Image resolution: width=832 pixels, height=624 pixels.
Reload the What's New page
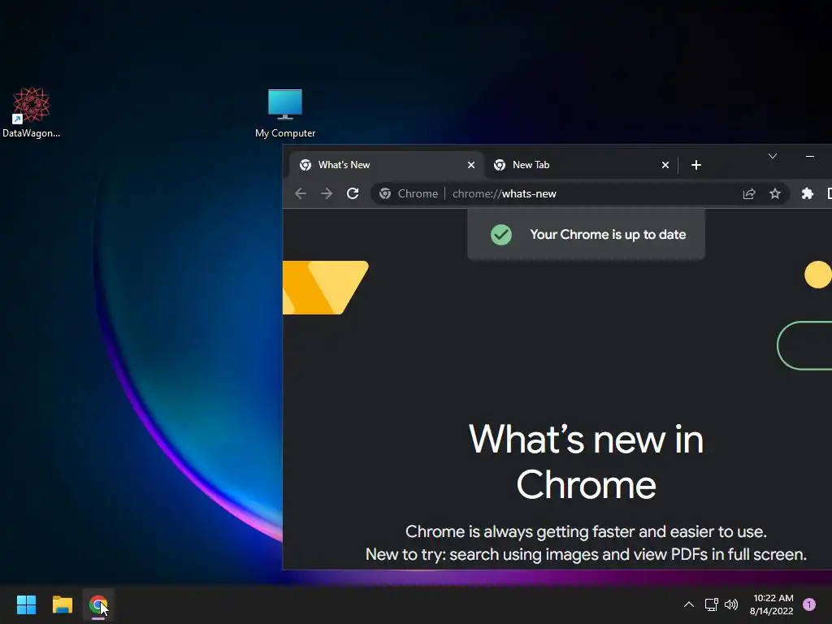(353, 193)
